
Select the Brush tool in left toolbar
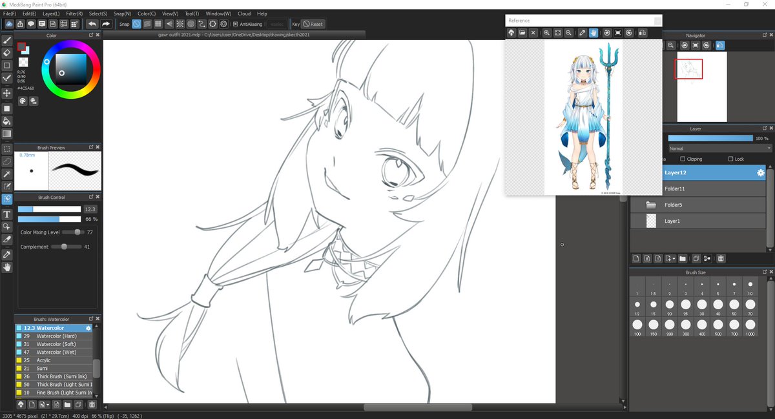[7, 39]
